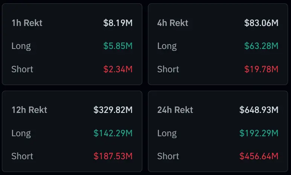Click the Long label in 1h card
This screenshot has height=175, width=291.
pyautogui.click(x=21, y=46)
